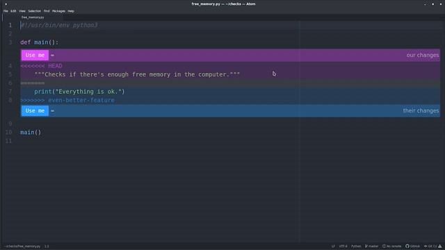Click the 'our changes' label
The image size is (445, 250).
[x=423, y=56]
